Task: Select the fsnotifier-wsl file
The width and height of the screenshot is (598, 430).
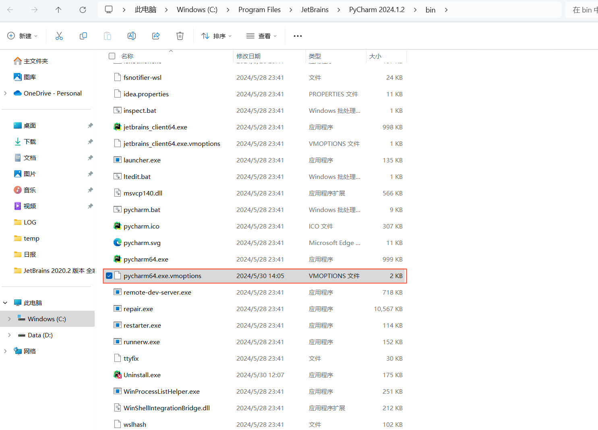Action: click(x=255, y=77)
